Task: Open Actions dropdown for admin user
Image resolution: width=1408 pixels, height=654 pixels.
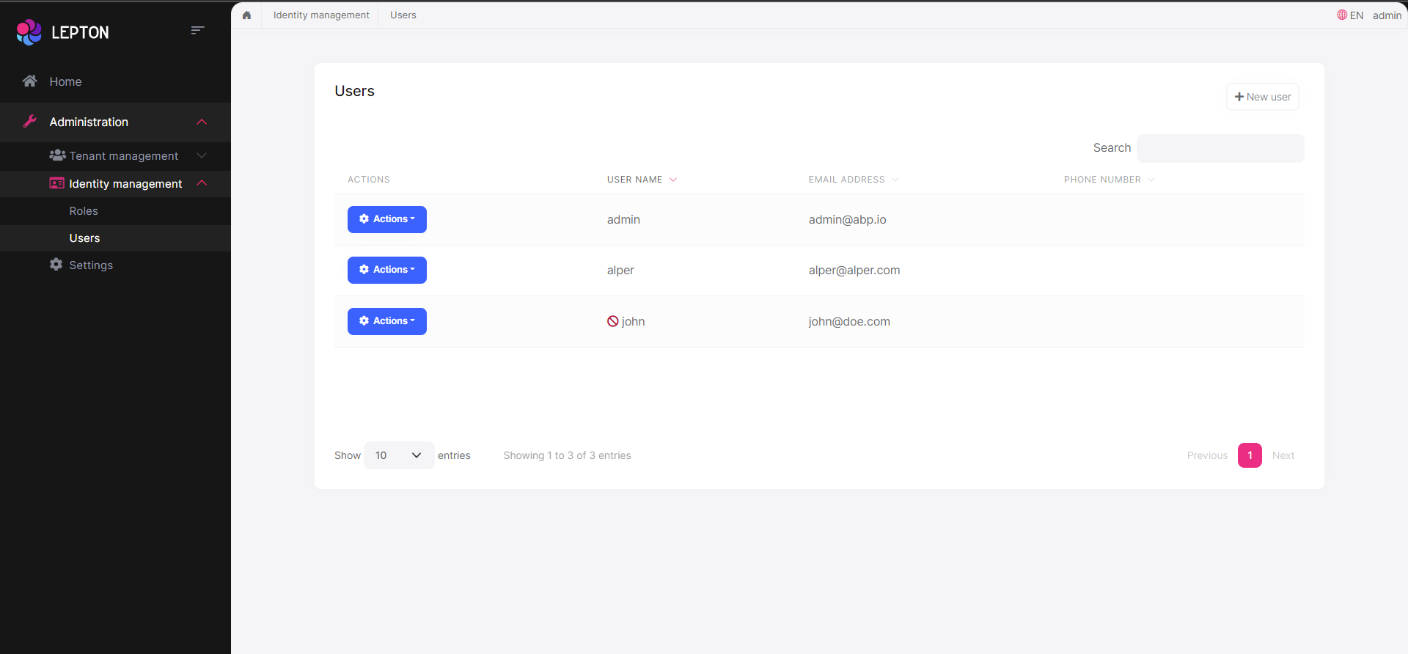Action: [386, 219]
